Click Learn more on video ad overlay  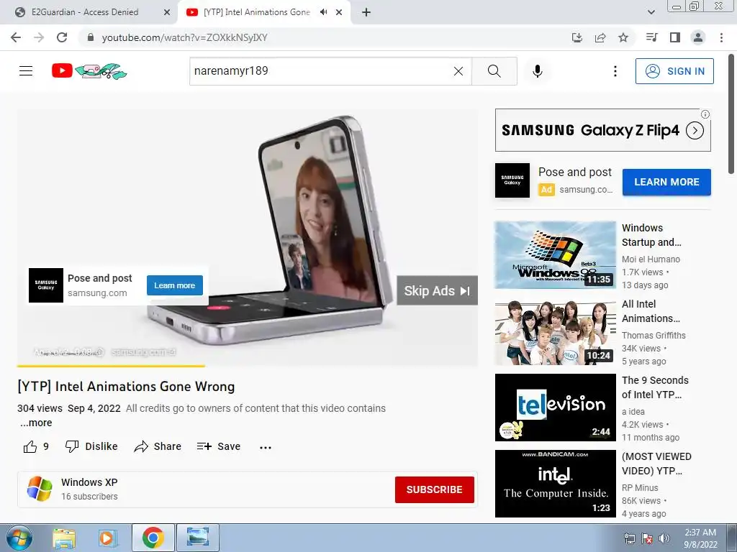coord(174,285)
